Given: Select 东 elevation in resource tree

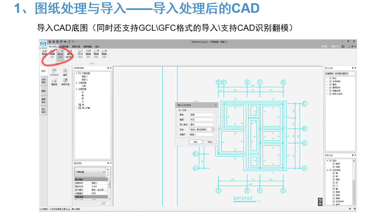Looking at the screenshot, I should pyautogui.click(x=83, y=92).
